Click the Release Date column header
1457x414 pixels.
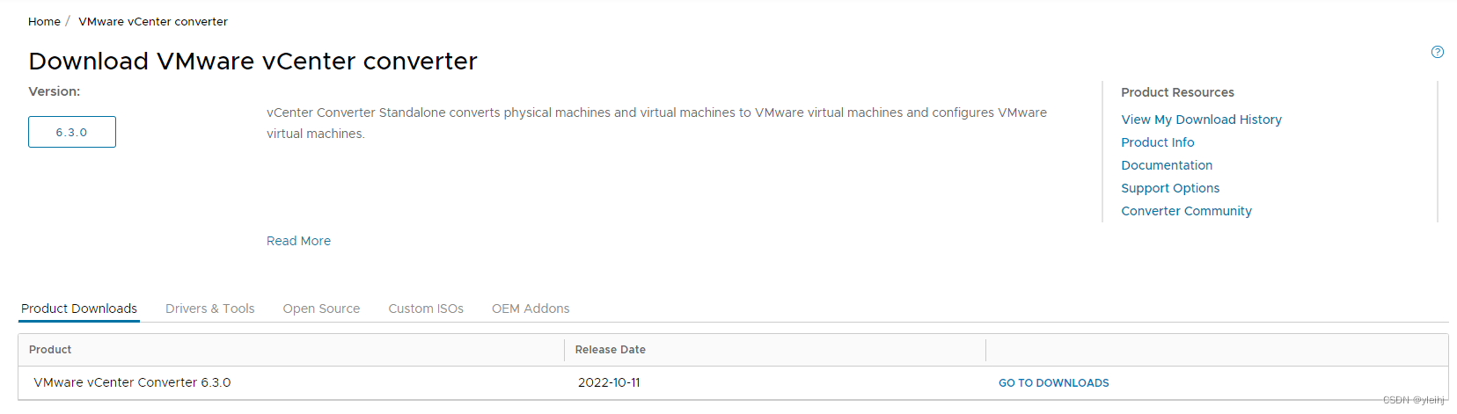tap(610, 350)
